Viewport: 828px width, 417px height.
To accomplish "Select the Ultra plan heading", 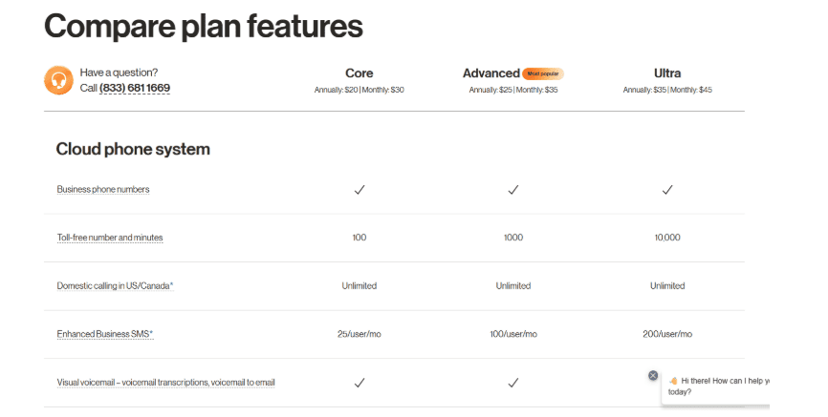I will pyautogui.click(x=667, y=73).
